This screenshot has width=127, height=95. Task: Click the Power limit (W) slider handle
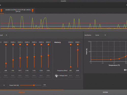point(34,85)
